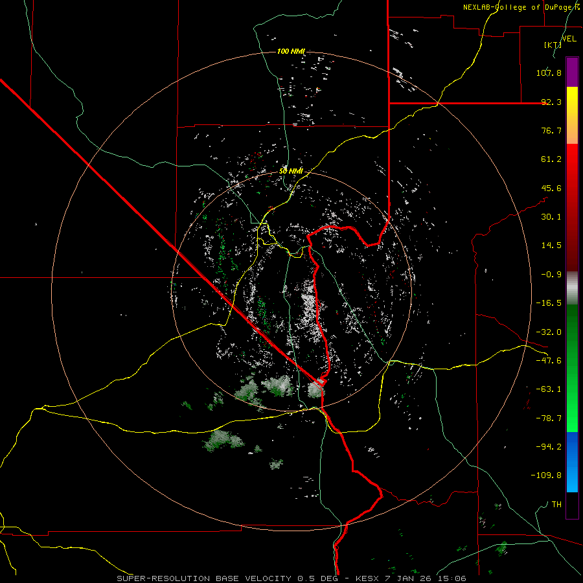Click the gray near-zero segment of color bar
Screen dimensions: 583x583
[x=572, y=288]
